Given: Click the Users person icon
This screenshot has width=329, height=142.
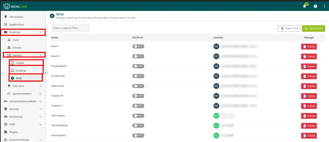Looking at the screenshot, I should pyautogui.click(x=9, y=40).
